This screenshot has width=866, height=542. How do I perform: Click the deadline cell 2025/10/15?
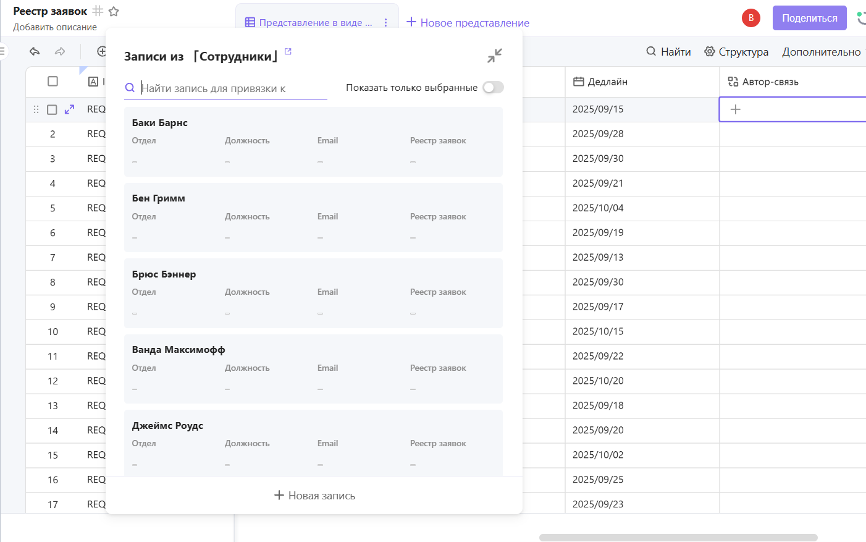click(642, 332)
